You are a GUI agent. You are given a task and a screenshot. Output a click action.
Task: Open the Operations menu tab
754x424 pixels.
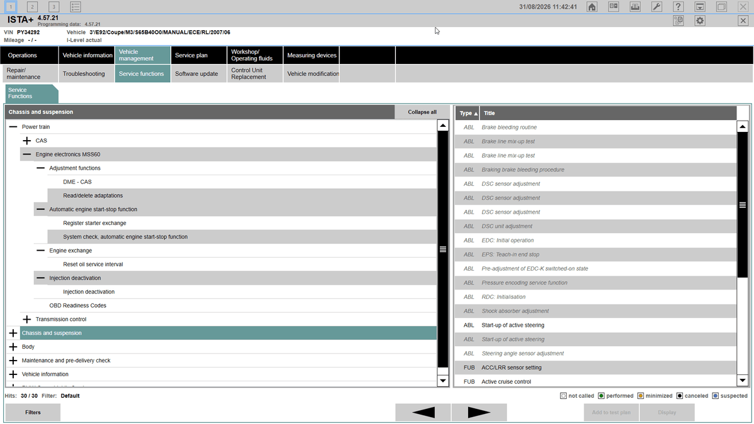[30, 55]
